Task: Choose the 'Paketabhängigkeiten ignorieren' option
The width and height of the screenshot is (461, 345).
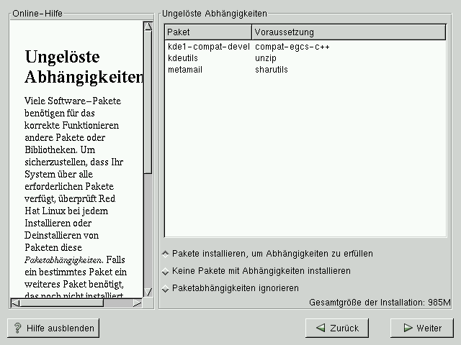Action: pyautogui.click(x=166, y=289)
